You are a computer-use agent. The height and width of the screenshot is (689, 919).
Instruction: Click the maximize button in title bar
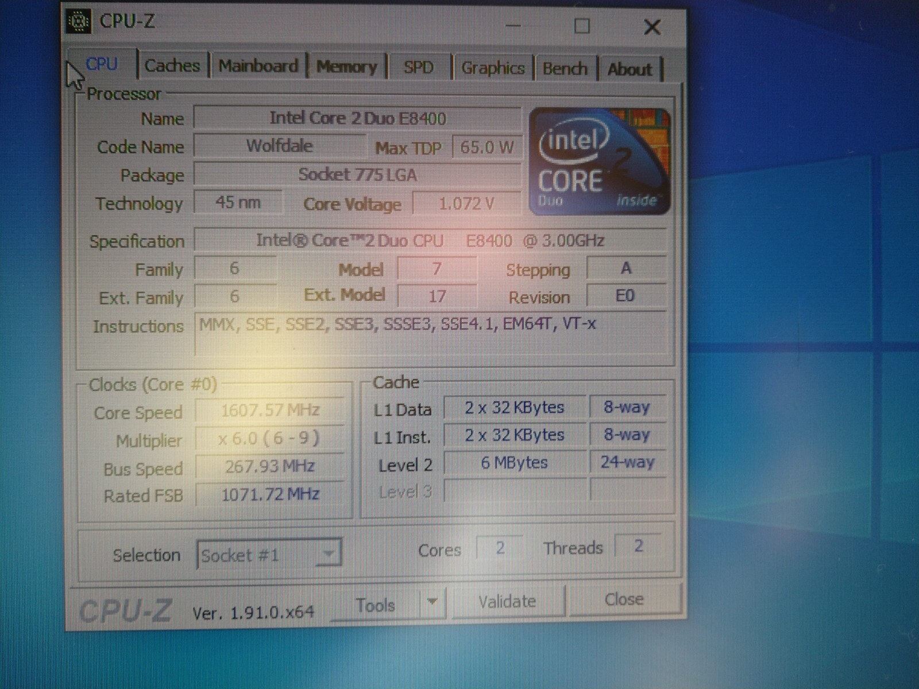pos(582,26)
